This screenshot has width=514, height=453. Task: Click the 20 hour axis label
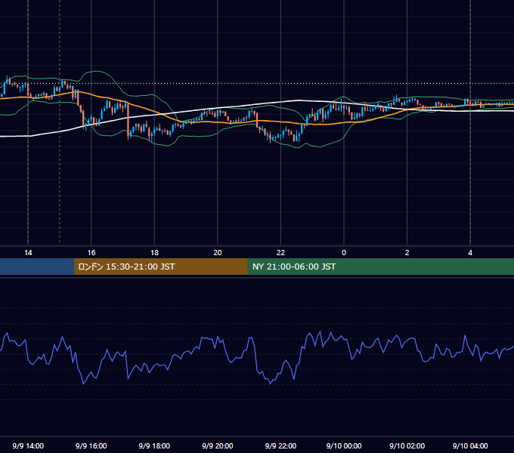(218, 253)
